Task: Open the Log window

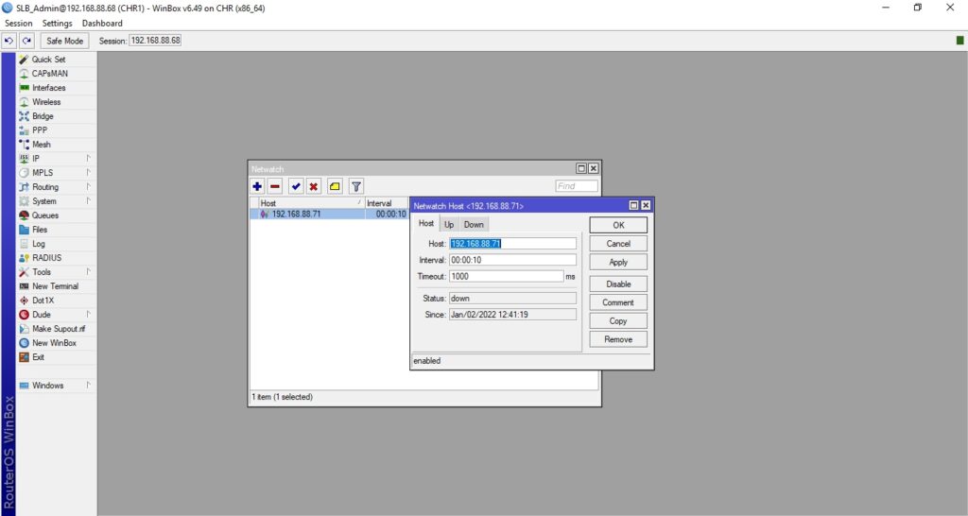Action: coord(38,244)
